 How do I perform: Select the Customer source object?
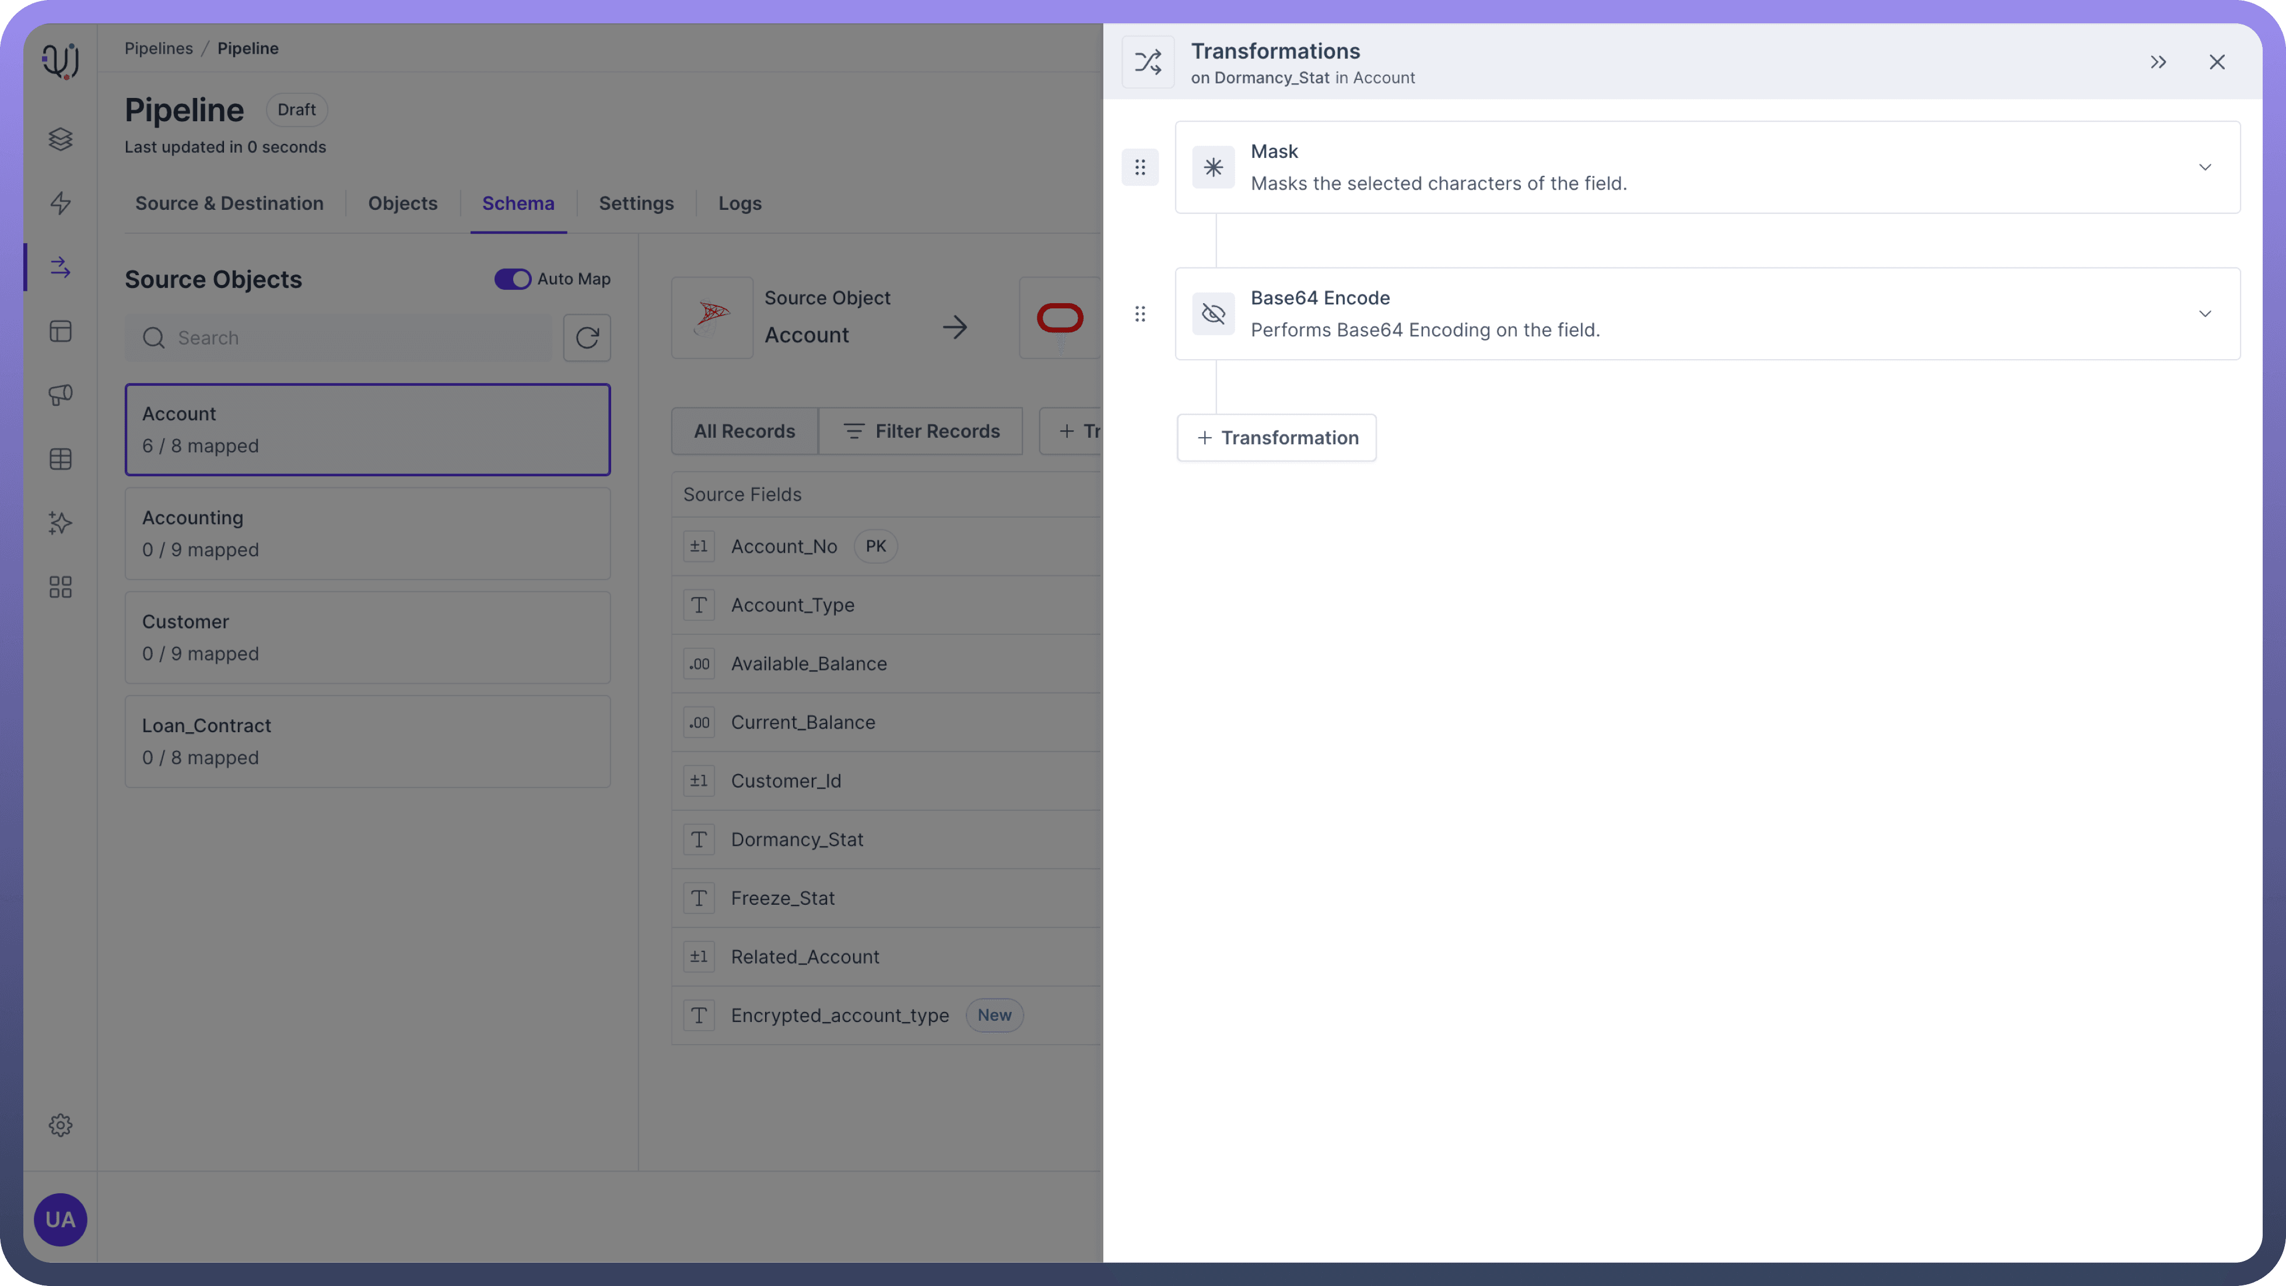[x=367, y=638]
